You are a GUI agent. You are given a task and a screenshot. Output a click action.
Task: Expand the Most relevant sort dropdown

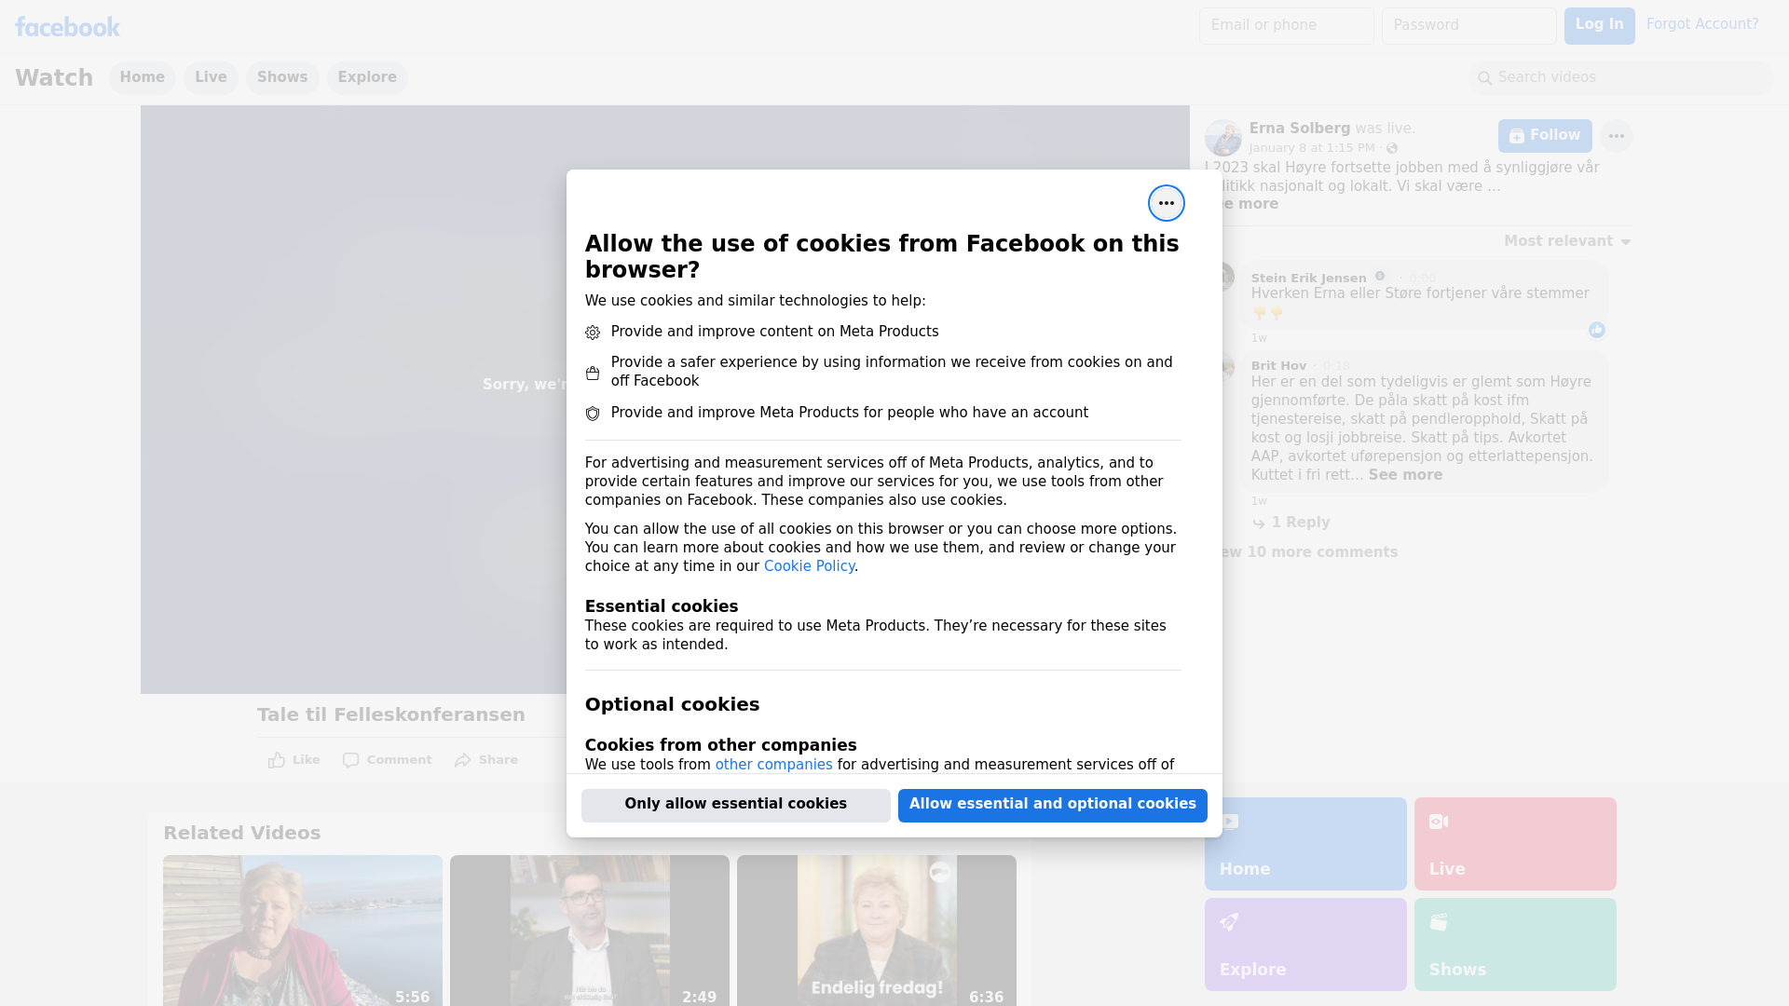click(1567, 241)
